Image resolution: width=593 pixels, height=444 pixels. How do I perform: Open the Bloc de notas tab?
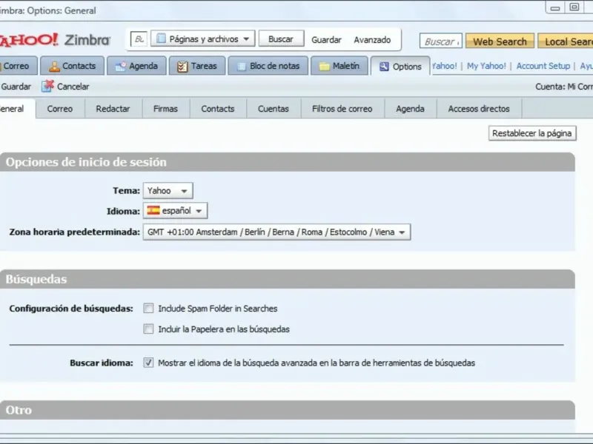[x=268, y=66]
